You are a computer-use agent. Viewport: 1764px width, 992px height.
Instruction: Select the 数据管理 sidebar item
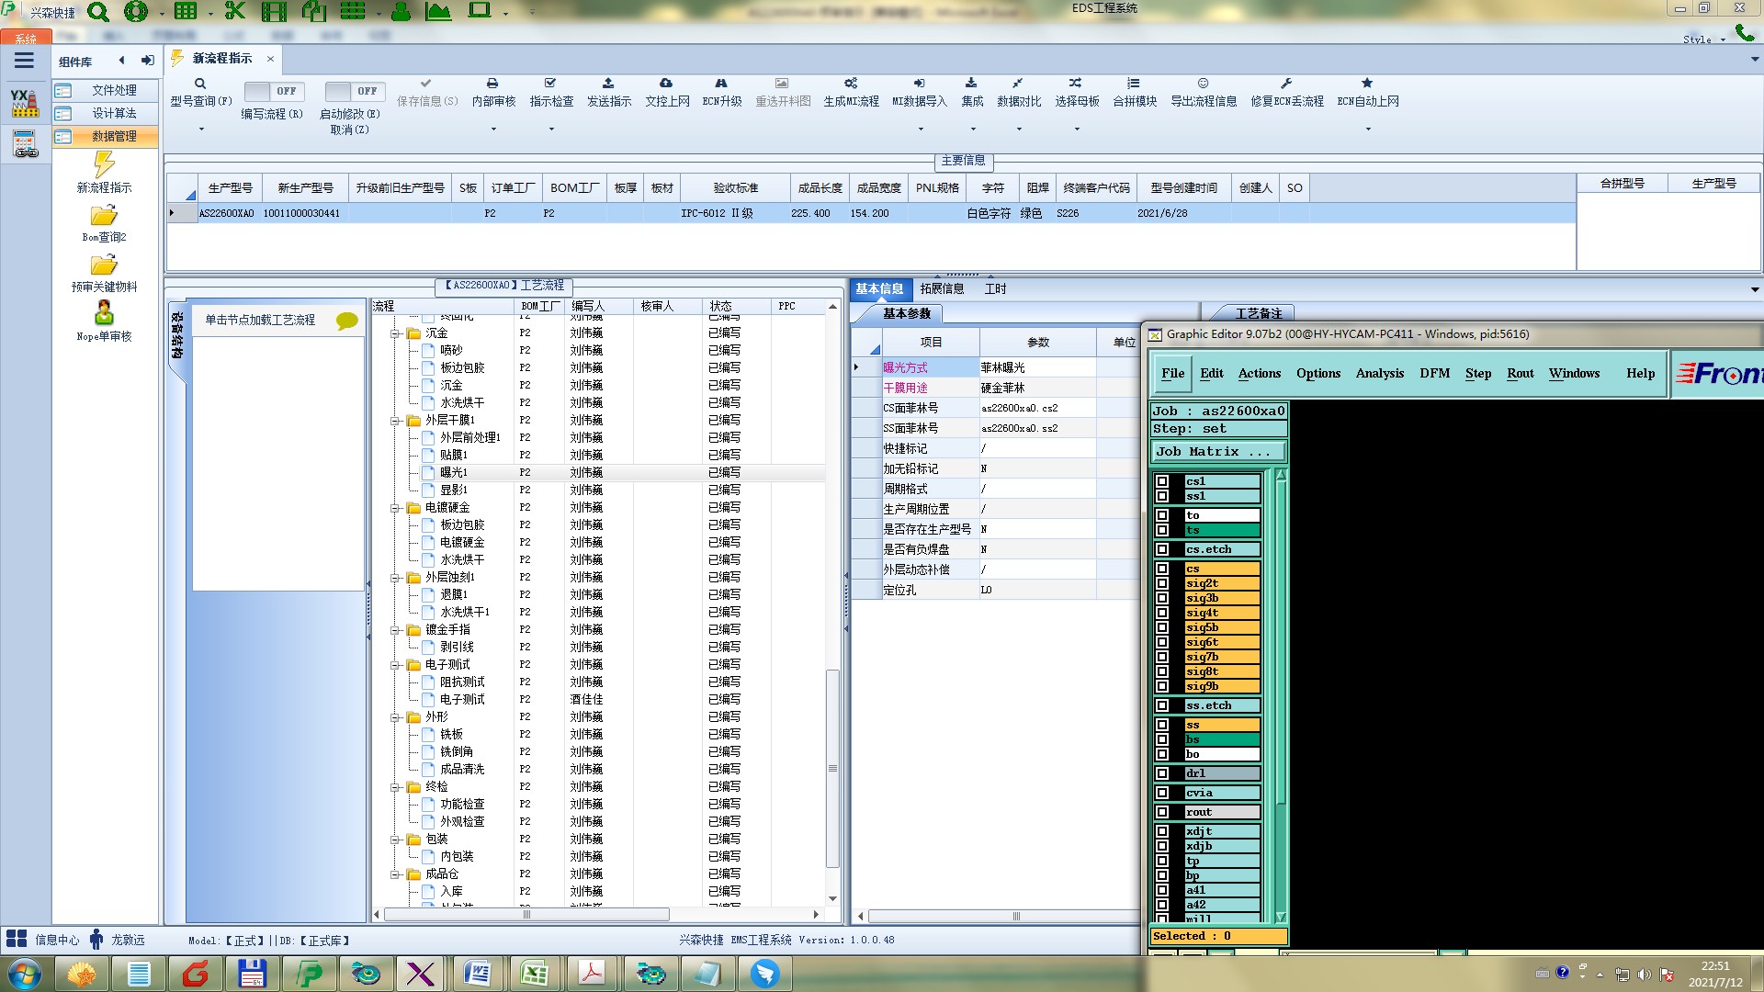tap(114, 136)
